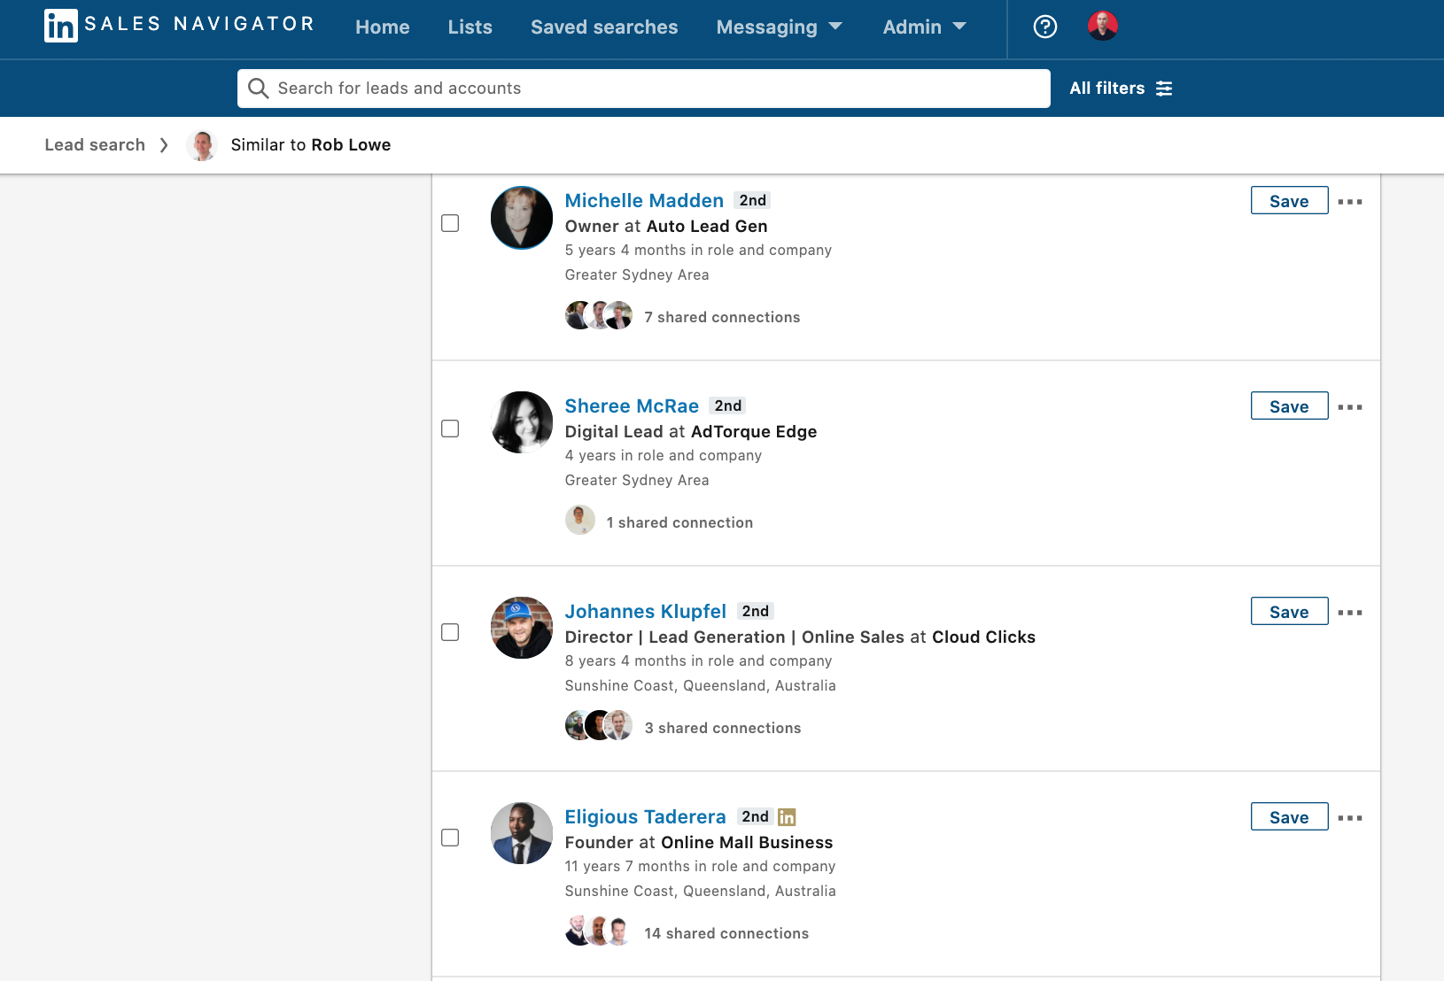Screen dimensions: 1444x981
Task: Open the Cloud Clicks company link
Action: (983, 637)
